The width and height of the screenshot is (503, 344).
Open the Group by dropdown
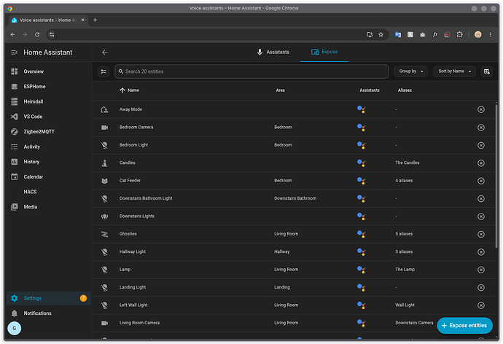click(x=411, y=71)
